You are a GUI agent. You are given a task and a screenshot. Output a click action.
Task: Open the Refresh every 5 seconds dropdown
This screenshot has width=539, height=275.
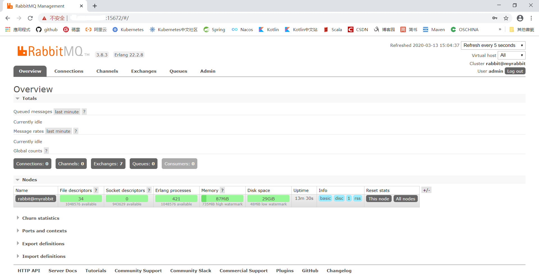[x=493, y=45]
